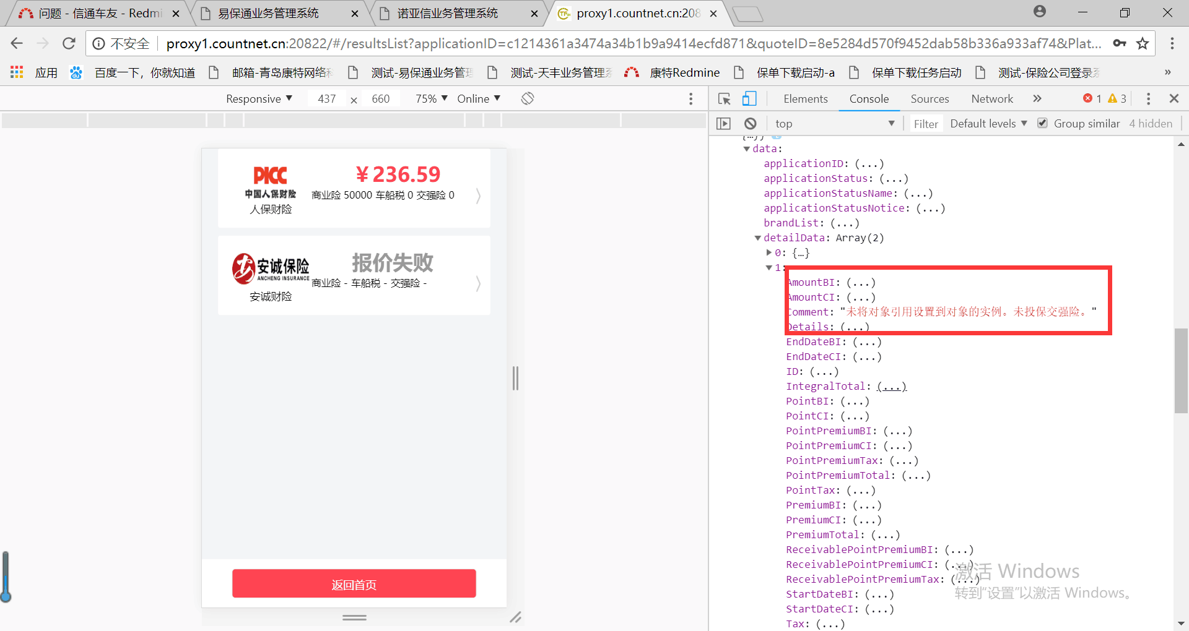Image resolution: width=1189 pixels, height=631 pixels.
Task: Evaluate the brandList getter value
Action: click(x=845, y=223)
